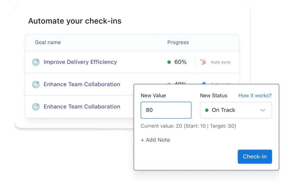Click the goal icon in the bottom table row
The width and height of the screenshot is (293, 186).
36,107
